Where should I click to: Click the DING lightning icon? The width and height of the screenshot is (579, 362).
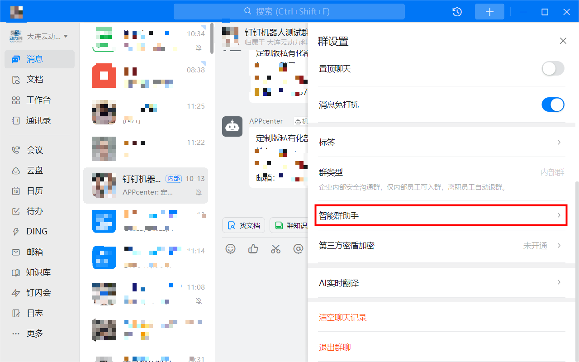tap(16, 232)
